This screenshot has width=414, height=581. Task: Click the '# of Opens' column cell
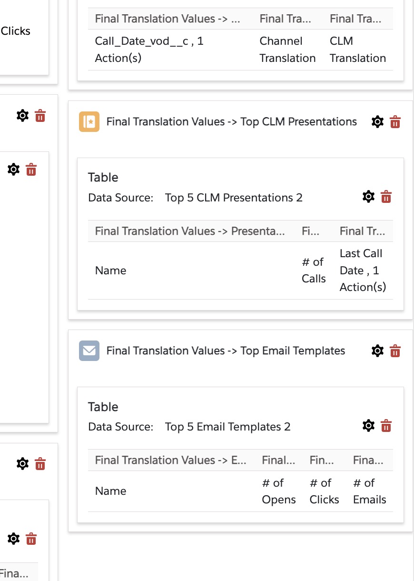(279, 491)
